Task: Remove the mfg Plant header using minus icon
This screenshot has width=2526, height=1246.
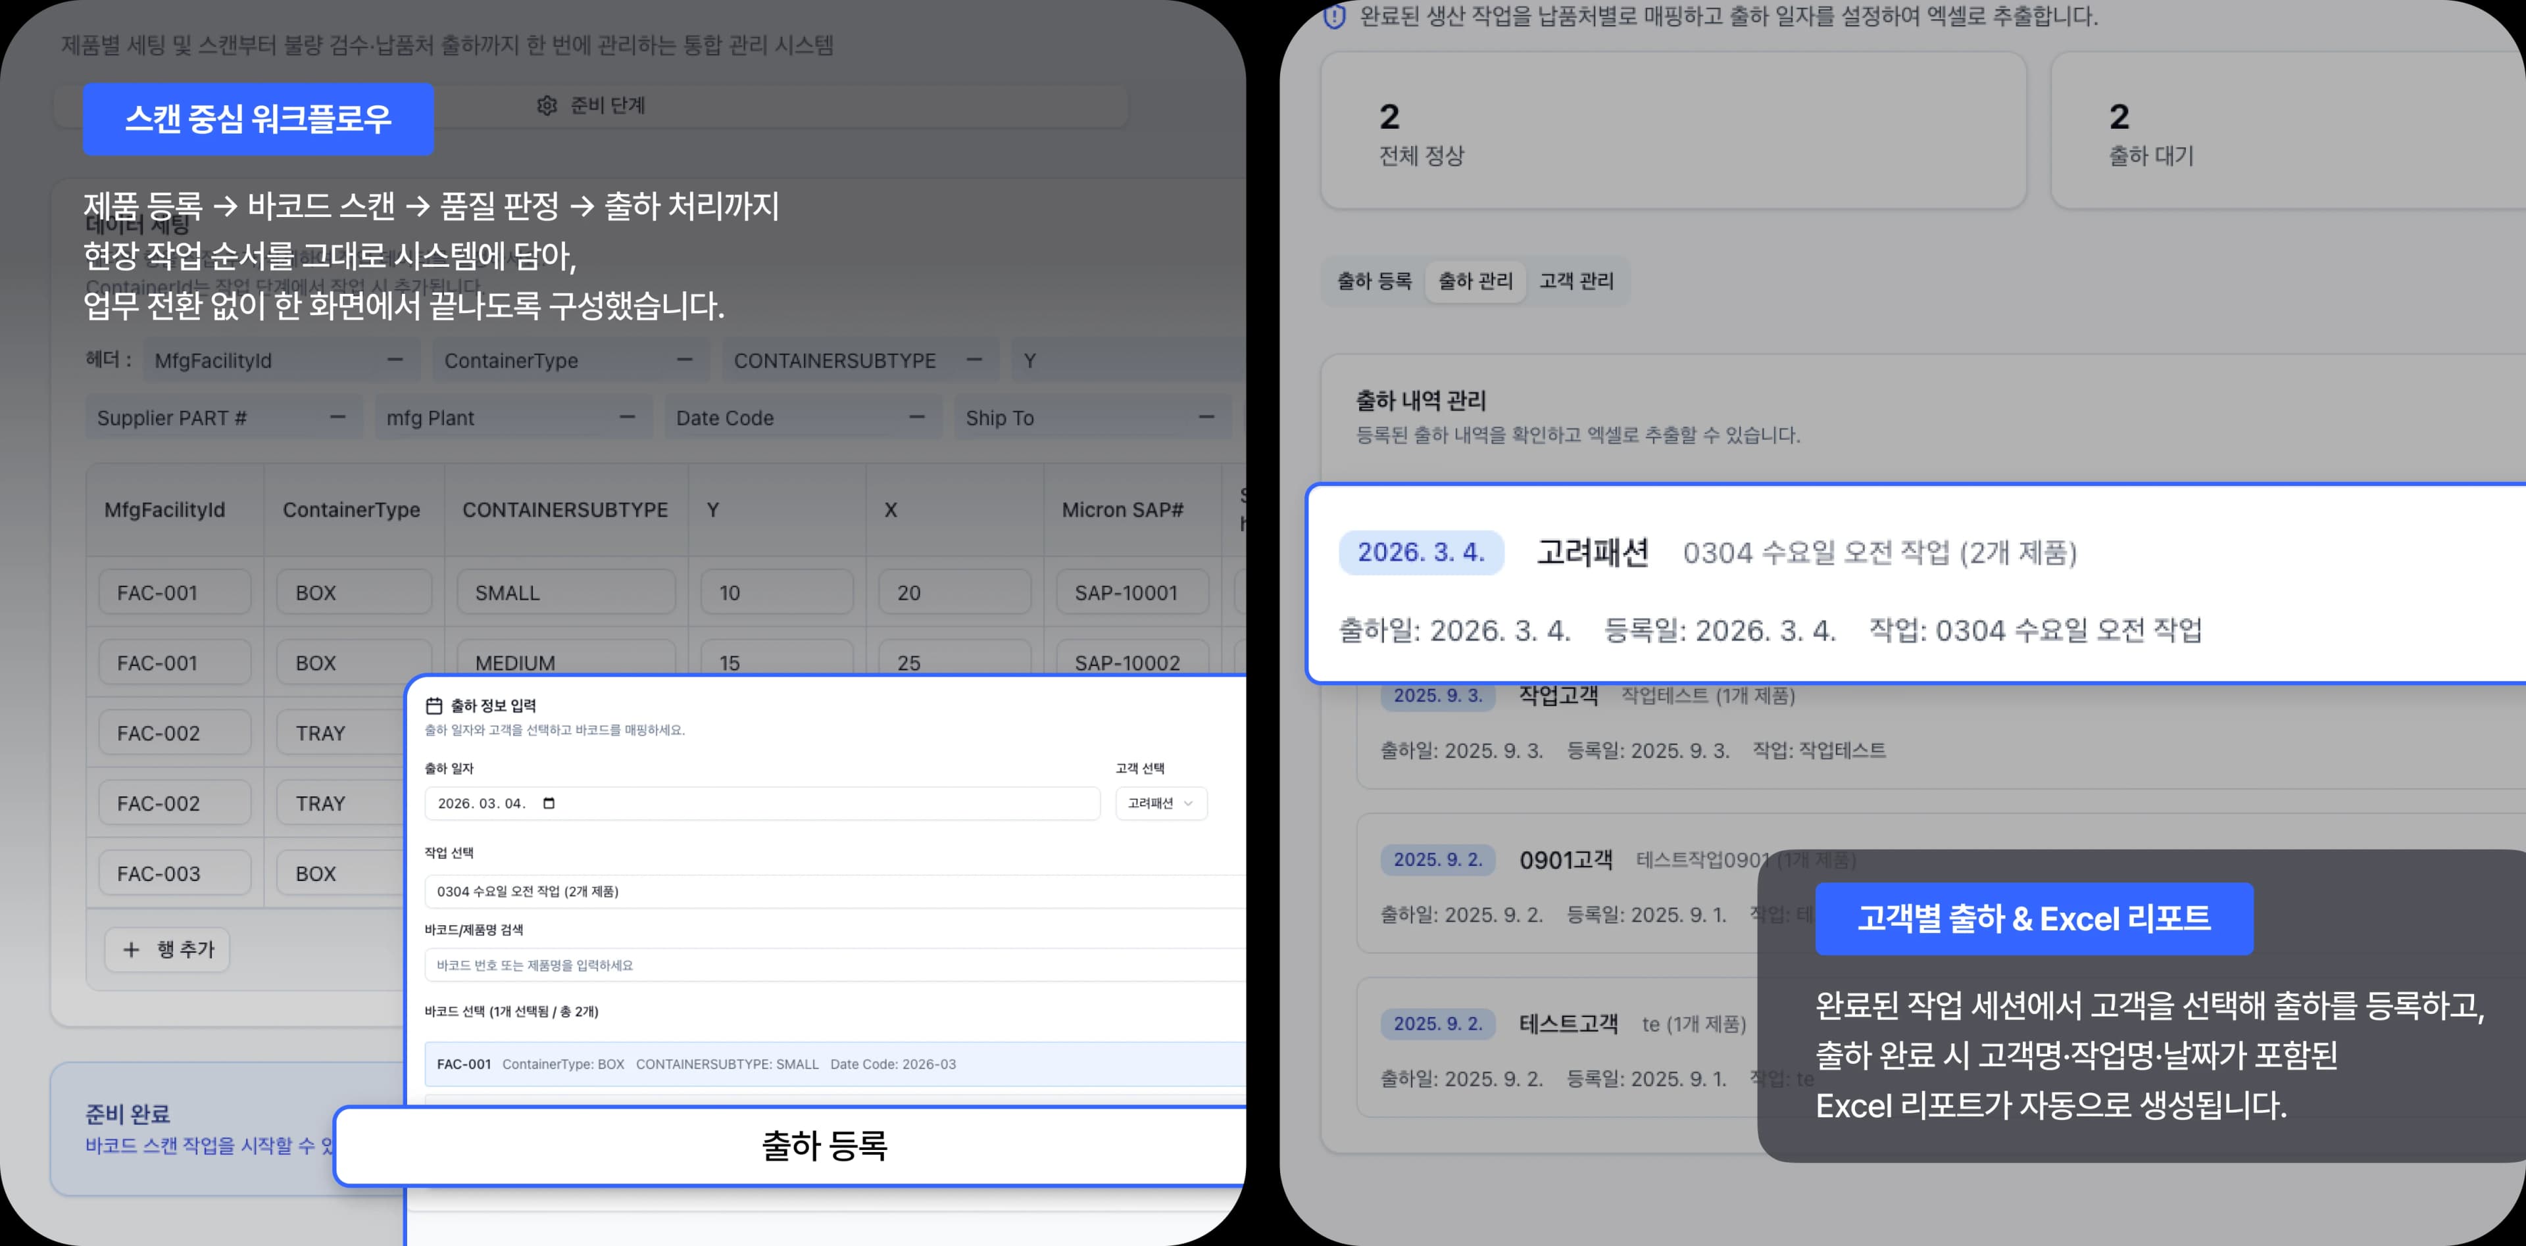Action: [x=628, y=417]
